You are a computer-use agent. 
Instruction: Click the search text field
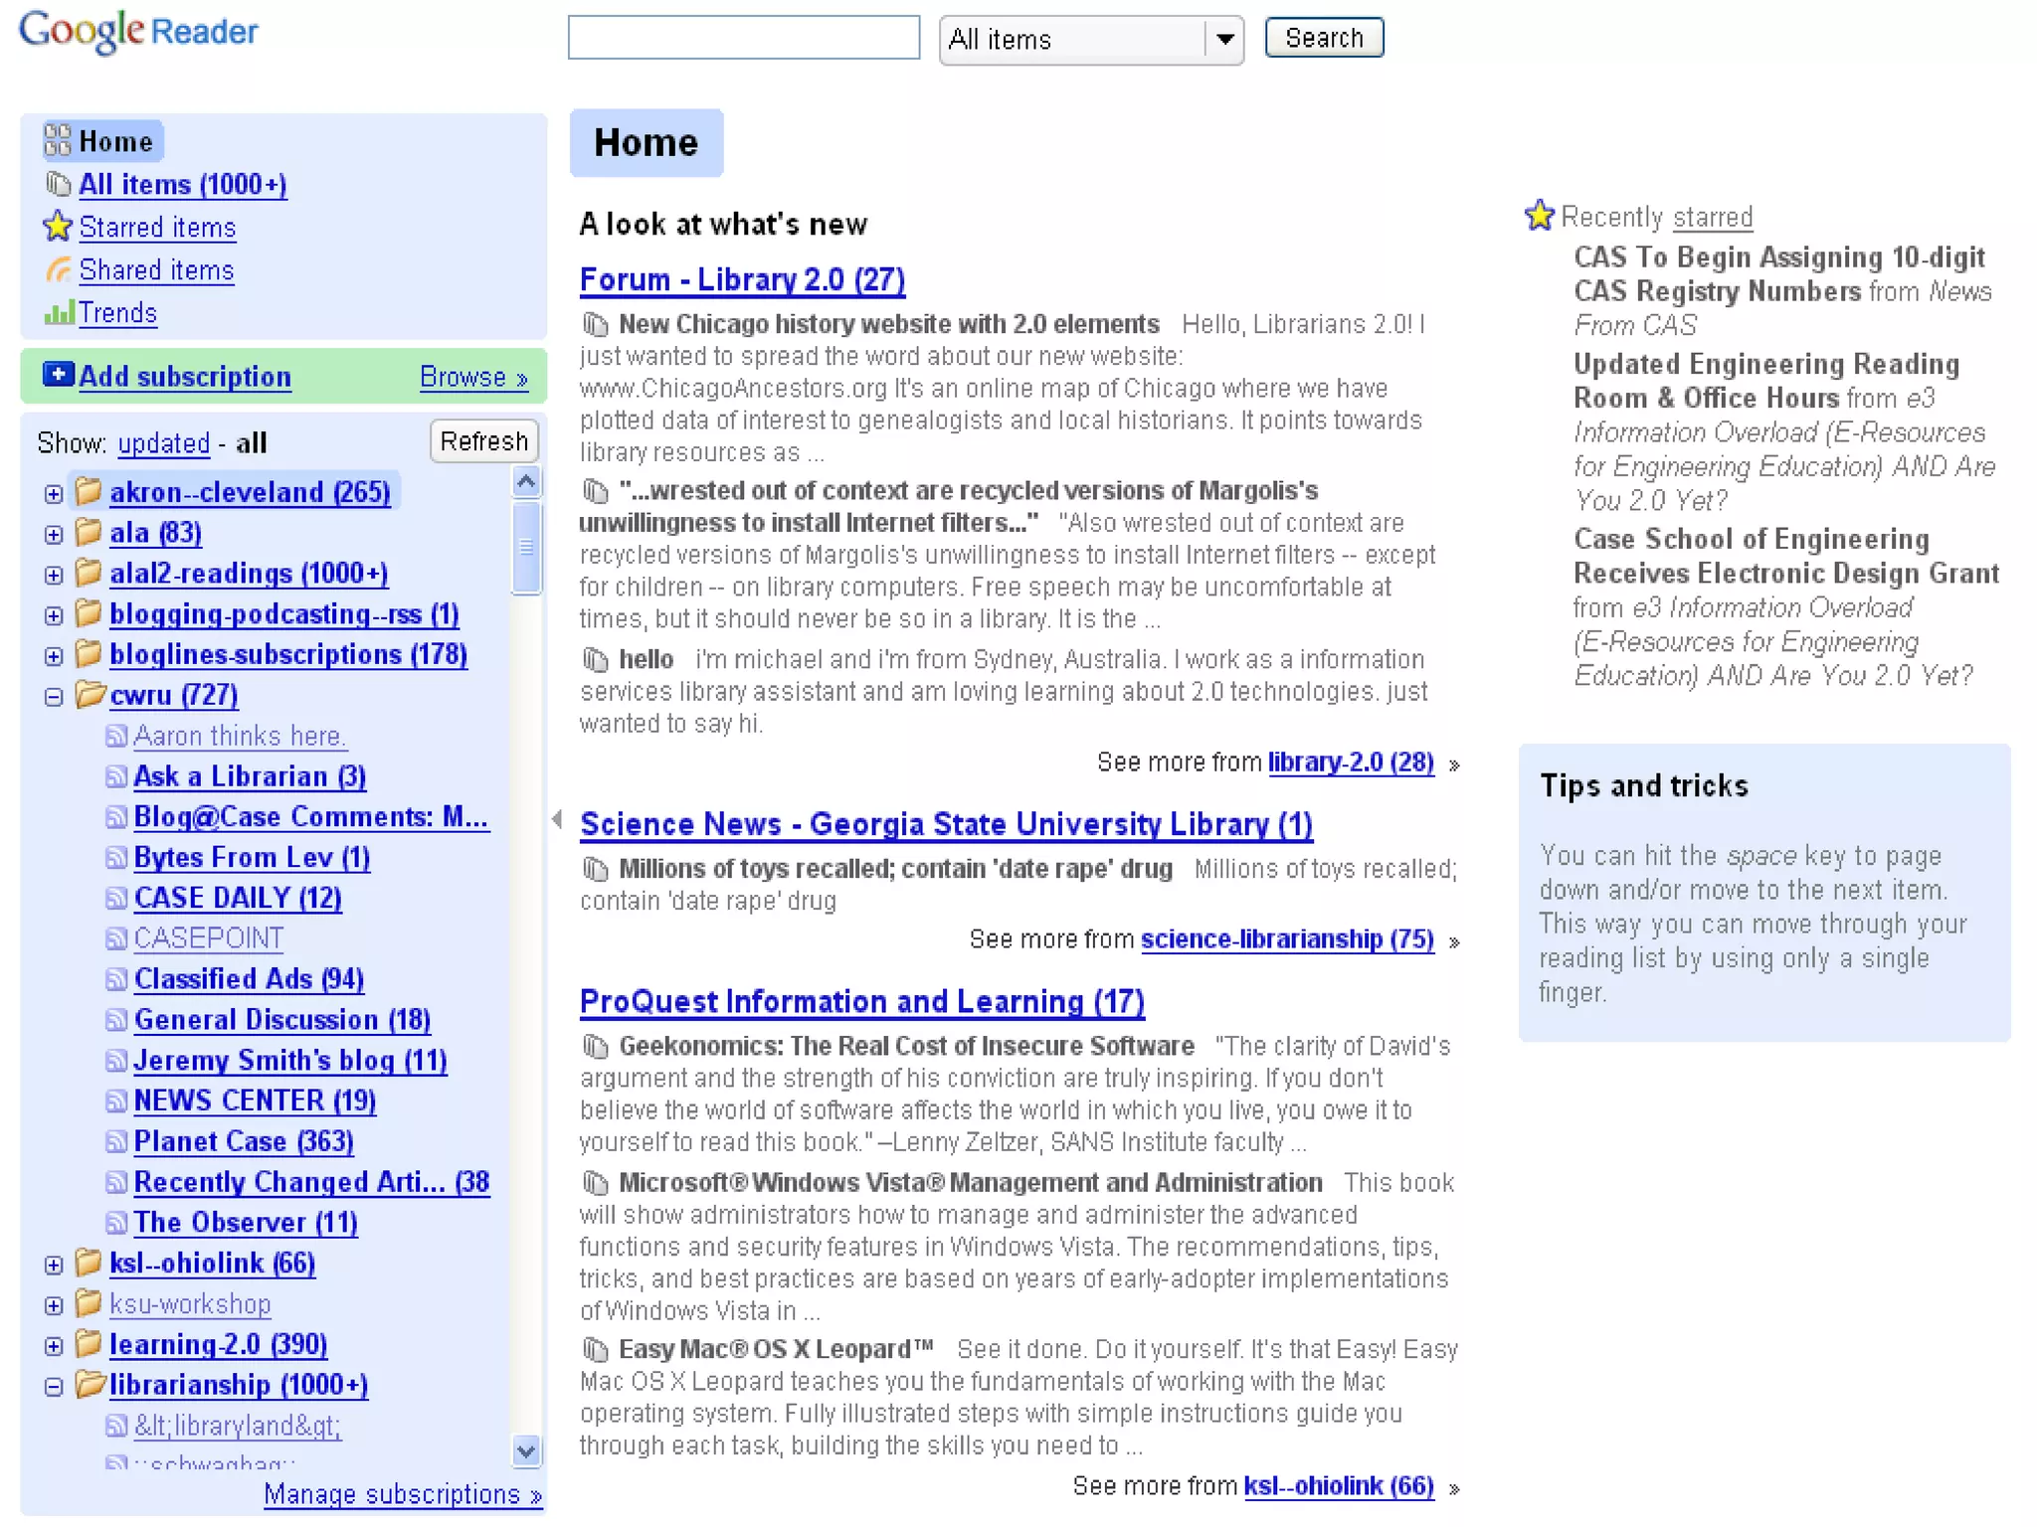(743, 39)
